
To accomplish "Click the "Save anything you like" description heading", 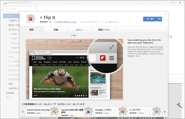I will click(144, 41).
